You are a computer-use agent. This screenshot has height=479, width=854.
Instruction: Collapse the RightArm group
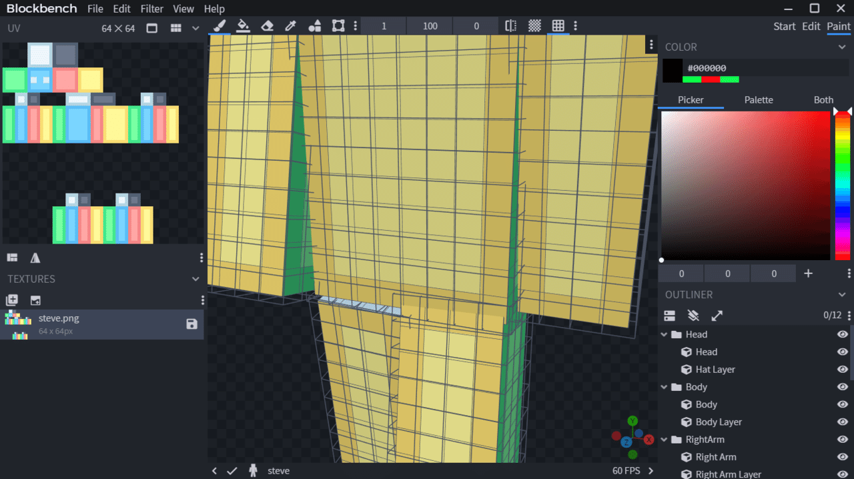664,440
